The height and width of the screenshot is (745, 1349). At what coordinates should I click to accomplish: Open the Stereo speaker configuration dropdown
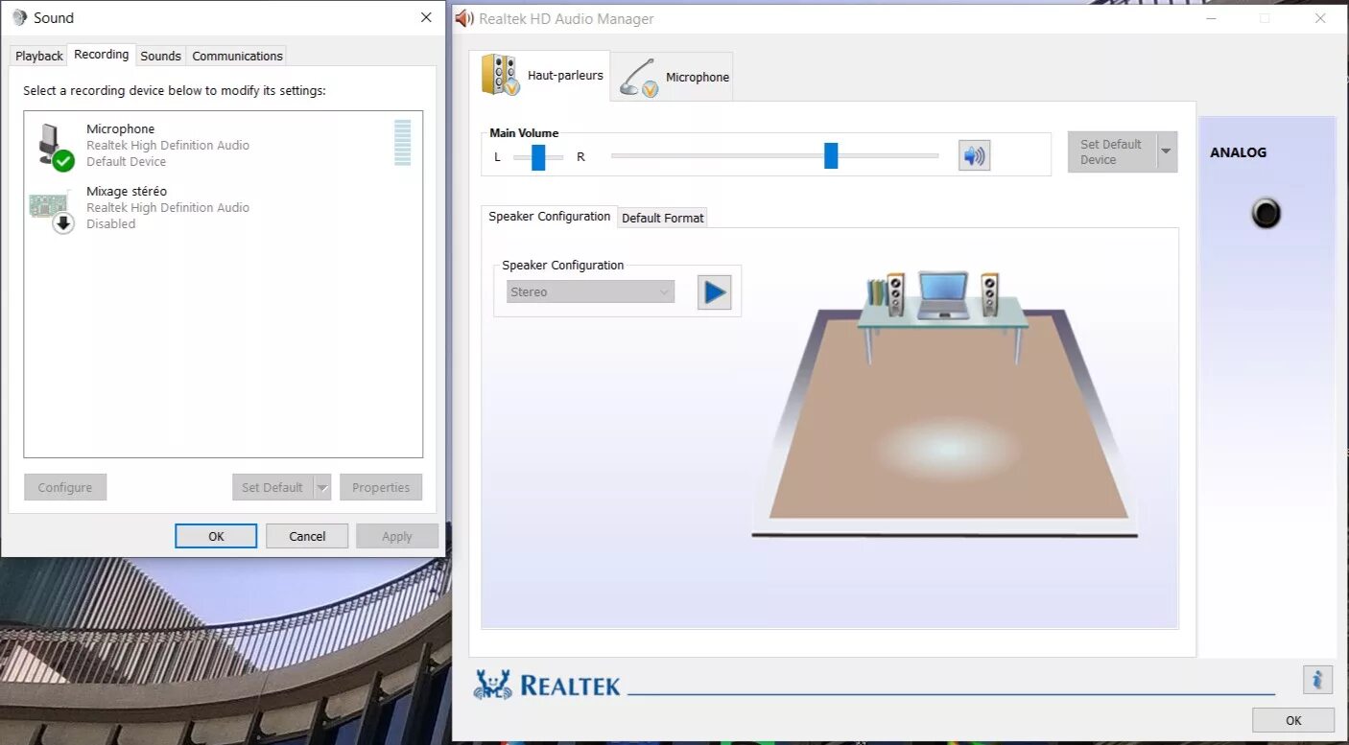590,291
